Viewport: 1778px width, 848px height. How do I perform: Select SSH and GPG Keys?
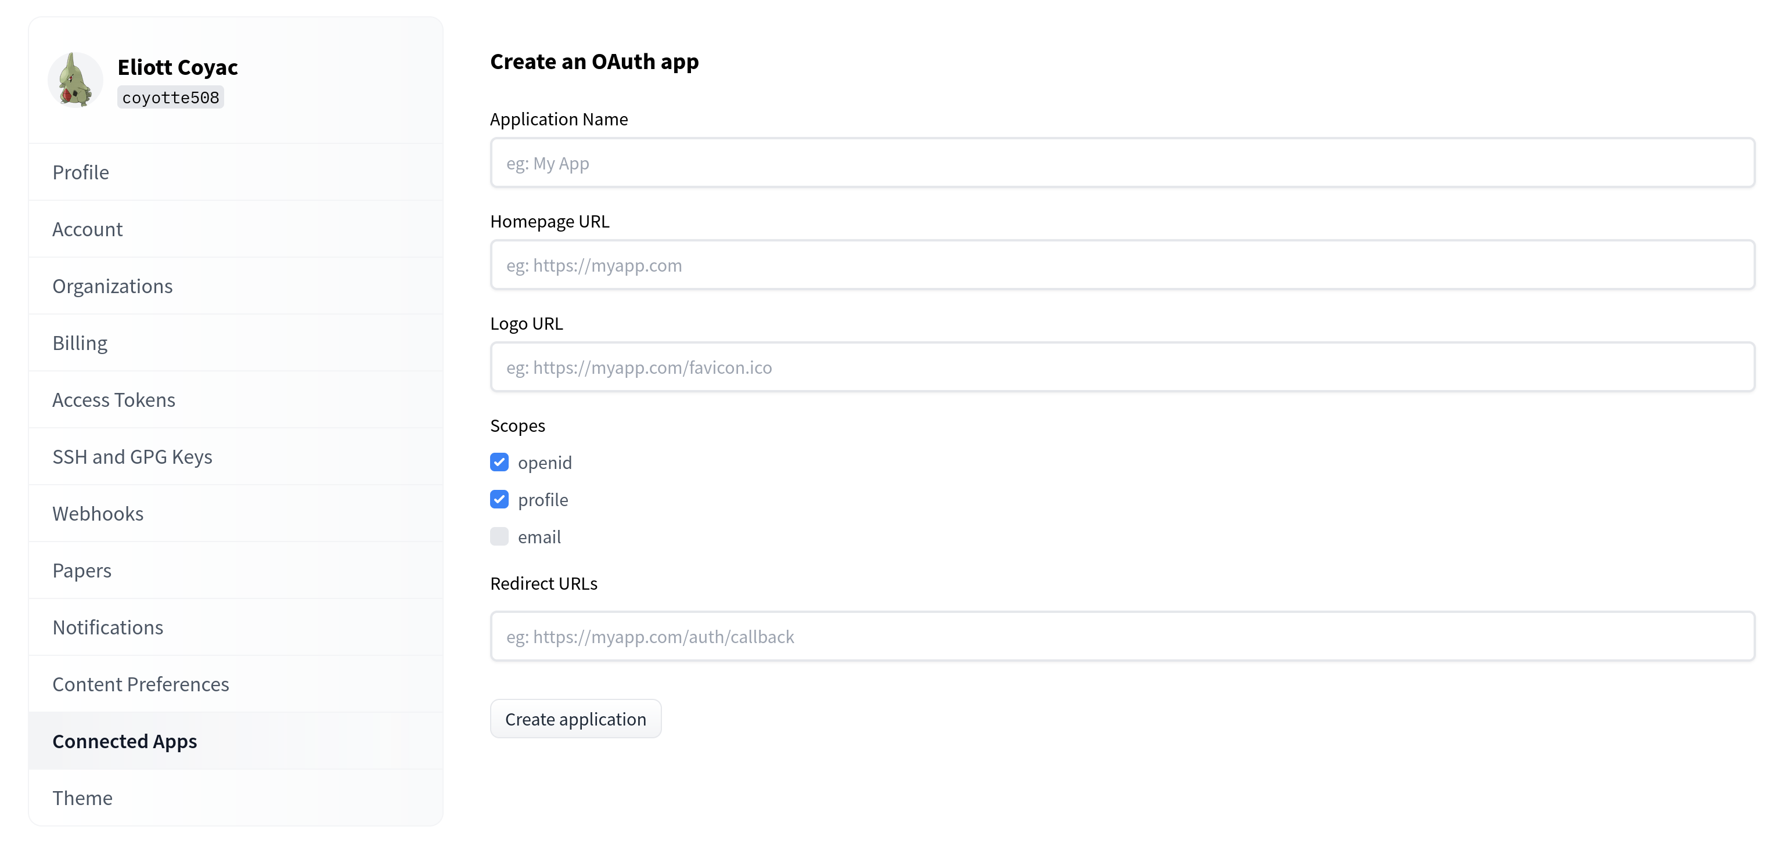(x=132, y=457)
